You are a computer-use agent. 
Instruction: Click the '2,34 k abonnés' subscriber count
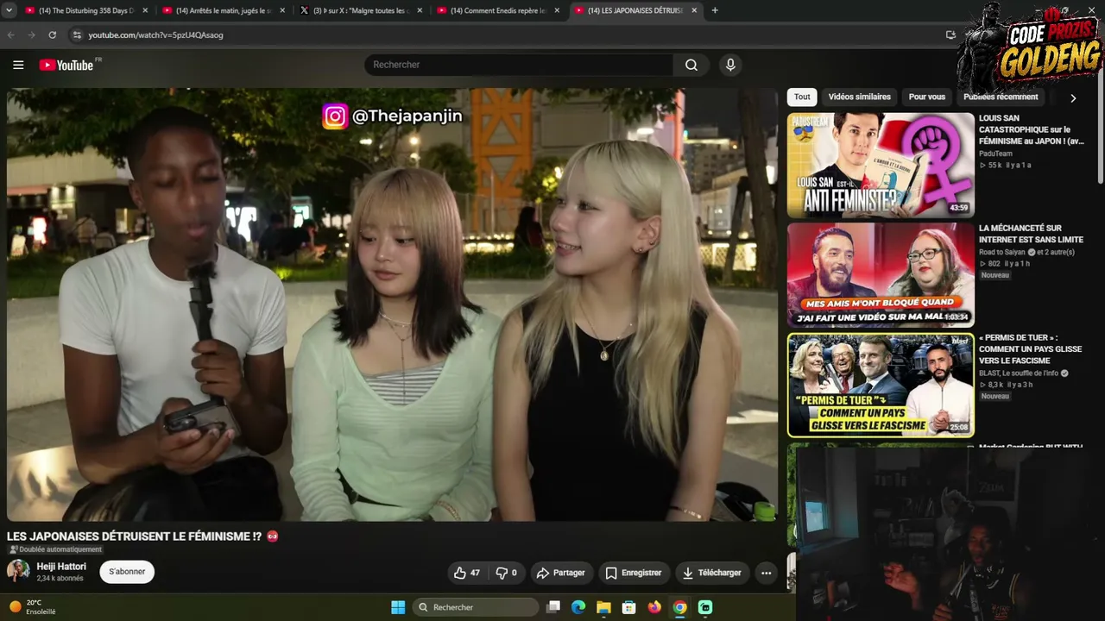click(x=60, y=579)
